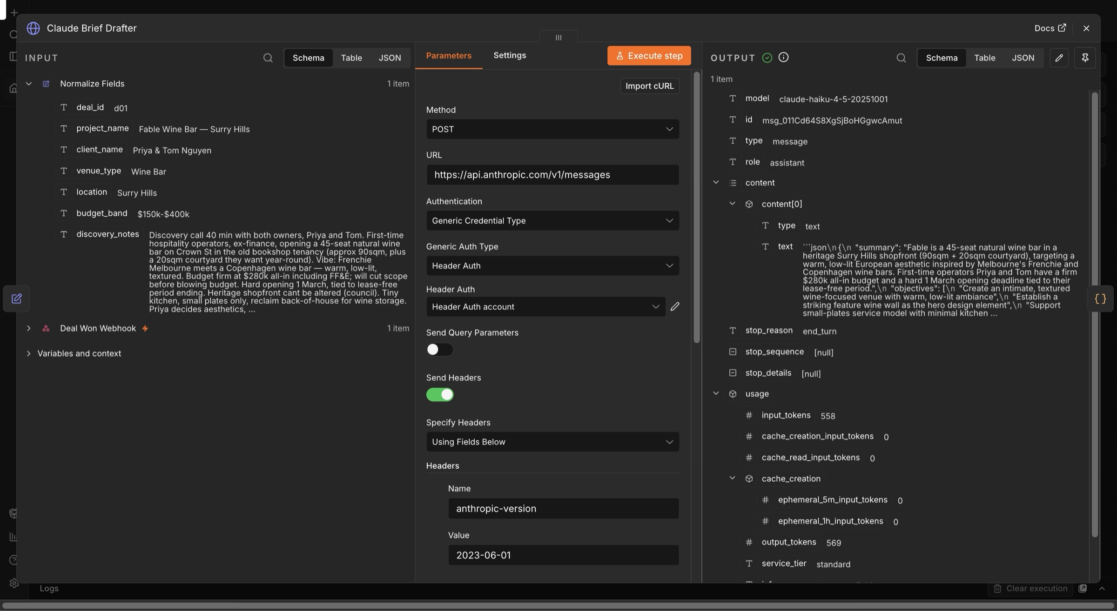The image size is (1117, 611).
Task: Collapse the content array in output
Action: (x=716, y=182)
